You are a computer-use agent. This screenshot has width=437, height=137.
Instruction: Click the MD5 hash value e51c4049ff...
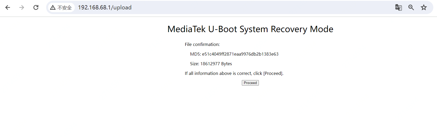240,54
